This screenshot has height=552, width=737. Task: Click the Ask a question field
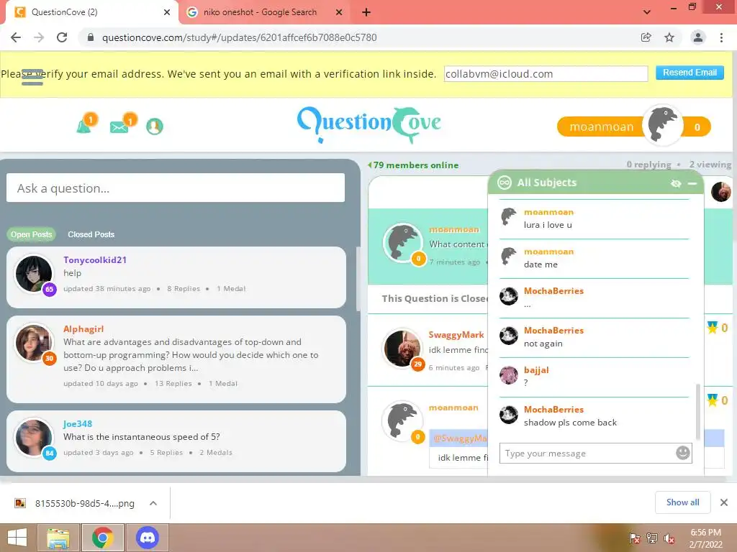click(176, 188)
